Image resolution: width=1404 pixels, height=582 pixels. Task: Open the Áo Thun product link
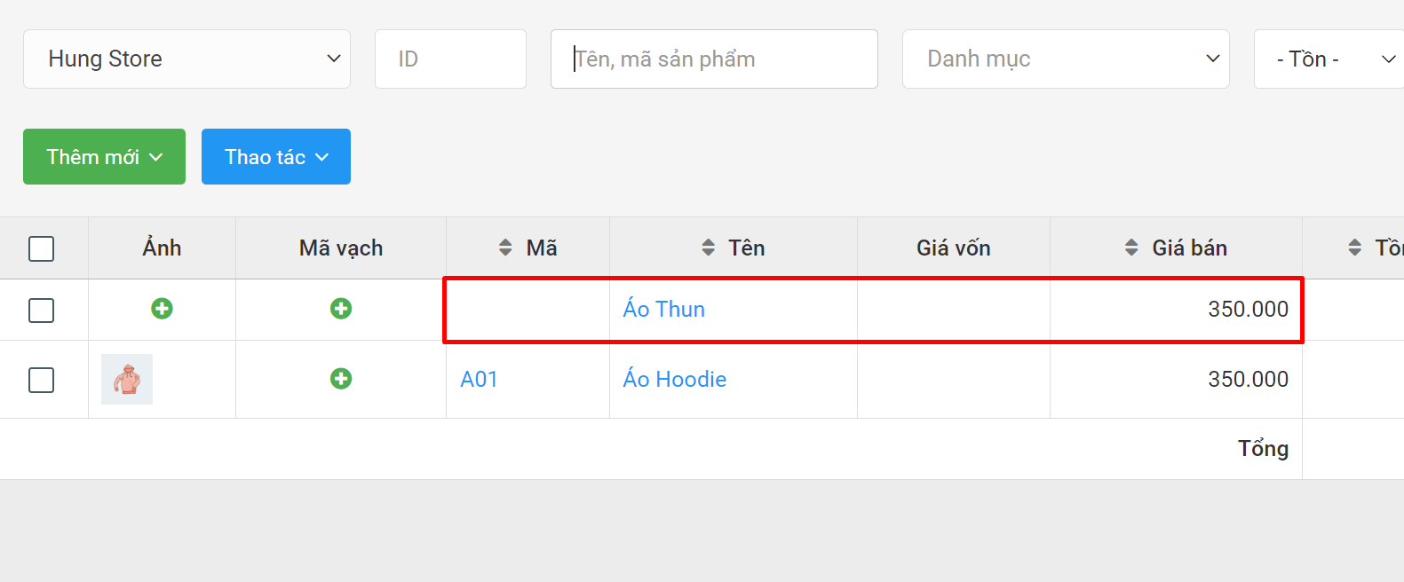pos(664,309)
